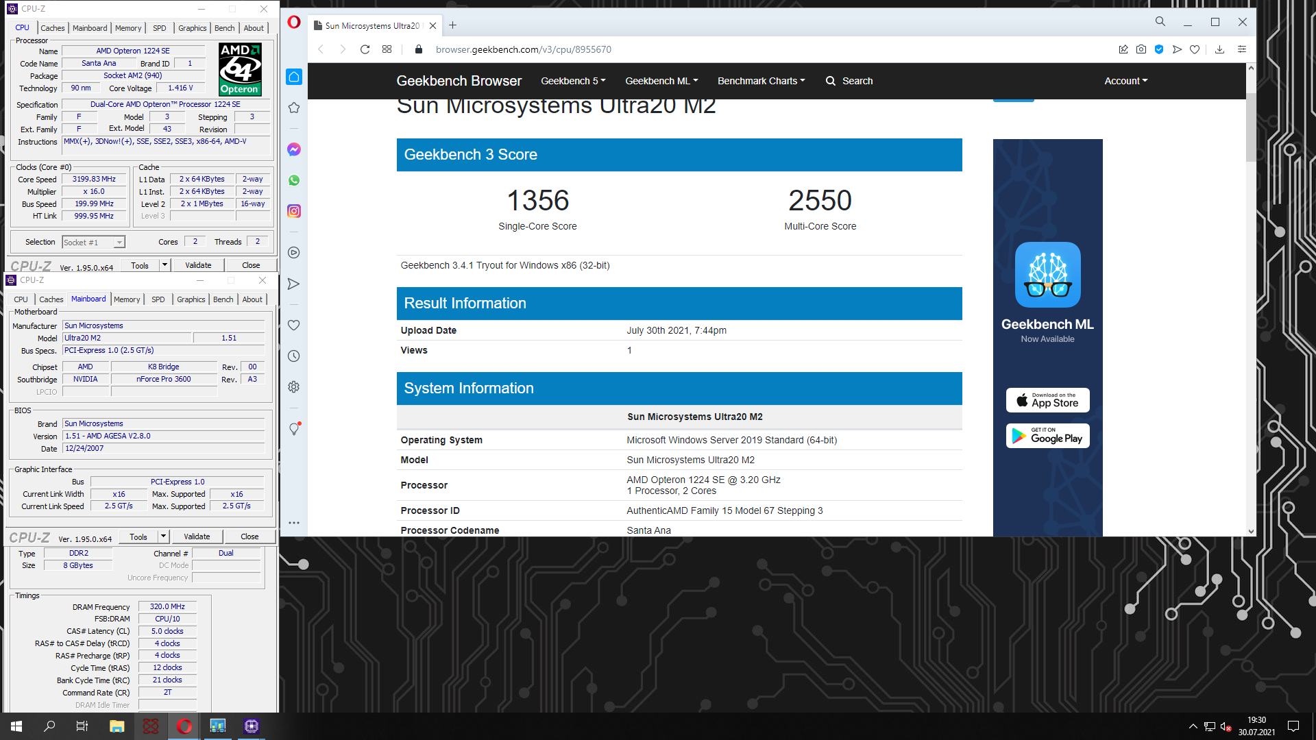Open Tools dropdown arrow in top CPU-Z

click(x=164, y=265)
